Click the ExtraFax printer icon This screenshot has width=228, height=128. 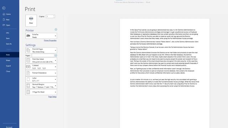click(28, 36)
